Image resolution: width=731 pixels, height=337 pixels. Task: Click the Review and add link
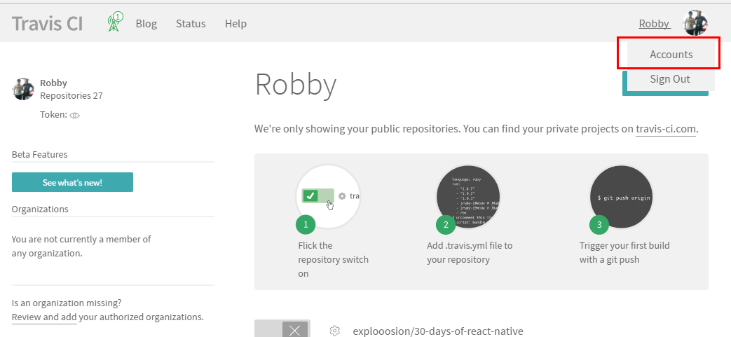click(44, 317)
